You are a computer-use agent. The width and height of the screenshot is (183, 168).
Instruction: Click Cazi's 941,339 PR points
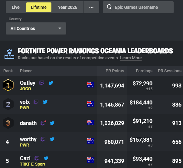pyautogui.click(x=114, y=161)
